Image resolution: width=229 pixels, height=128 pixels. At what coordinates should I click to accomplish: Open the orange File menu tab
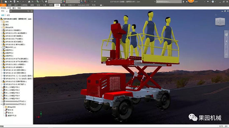[x=3, y=5]
